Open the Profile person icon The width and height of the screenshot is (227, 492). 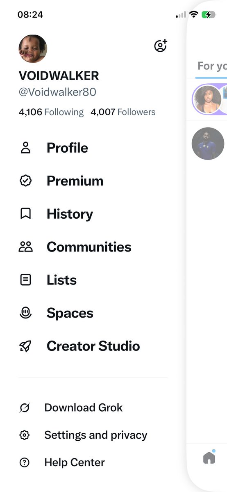pyautogui.click(x=25, y=148)
